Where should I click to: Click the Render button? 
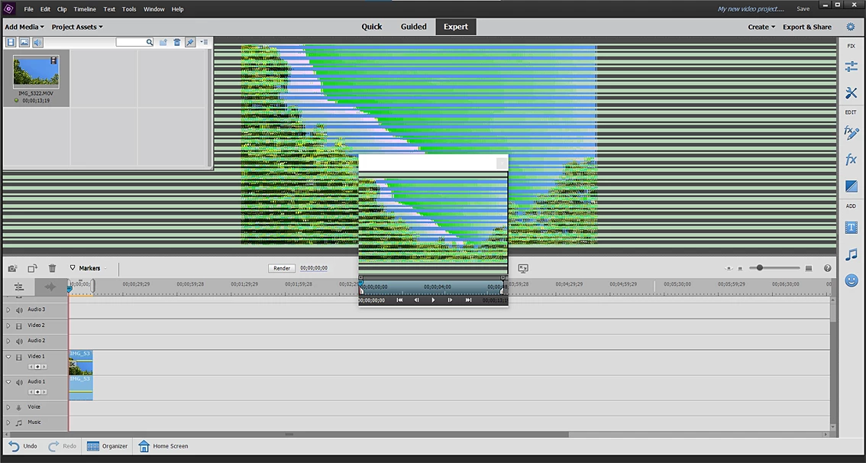(x=282, y=268)
